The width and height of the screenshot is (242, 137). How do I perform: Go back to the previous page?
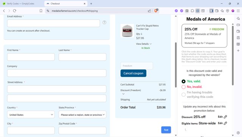tap(4, 11)
